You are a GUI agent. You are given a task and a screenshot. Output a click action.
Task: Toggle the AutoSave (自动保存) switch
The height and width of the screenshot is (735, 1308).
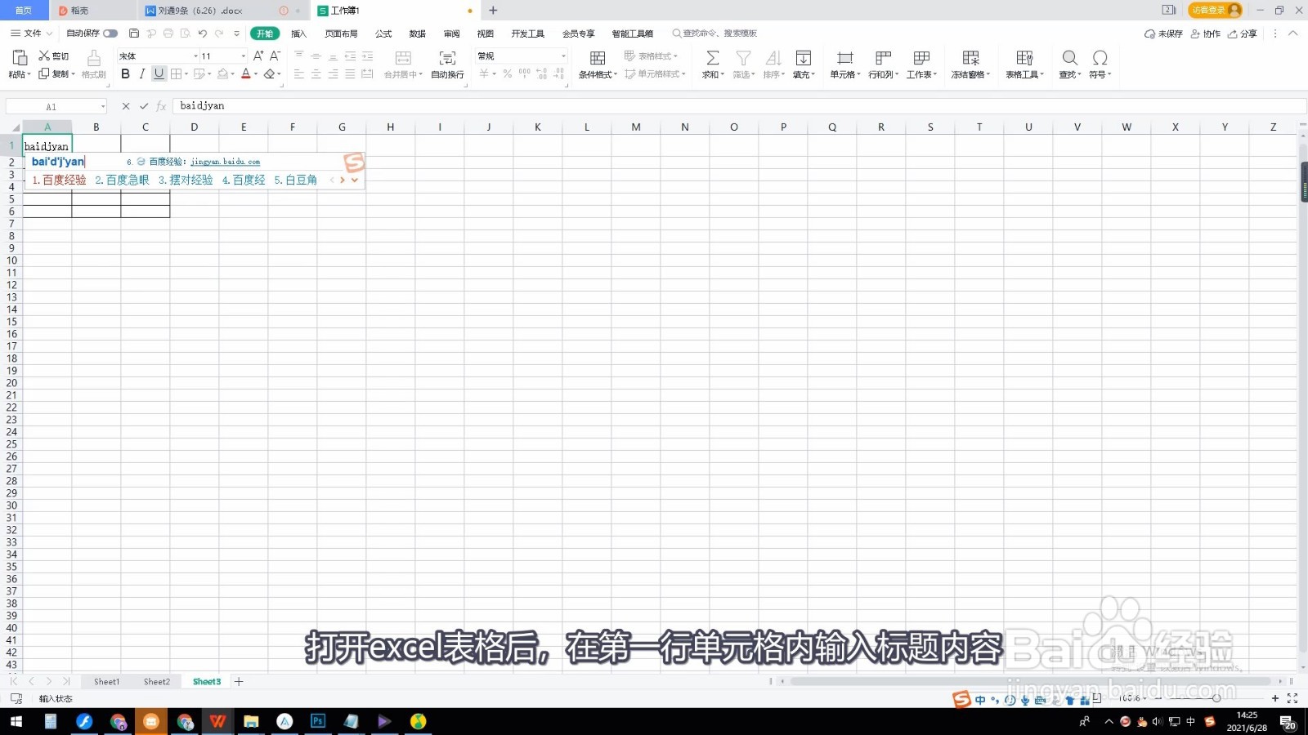[x=110, y=33]
